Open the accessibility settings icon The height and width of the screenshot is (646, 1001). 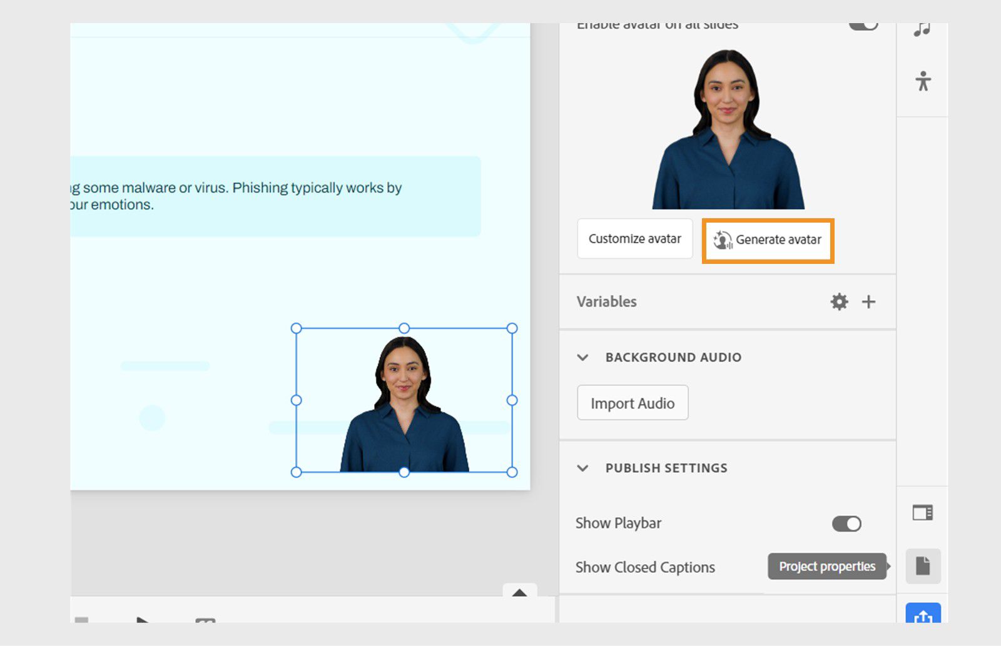[x=923, y=80]
